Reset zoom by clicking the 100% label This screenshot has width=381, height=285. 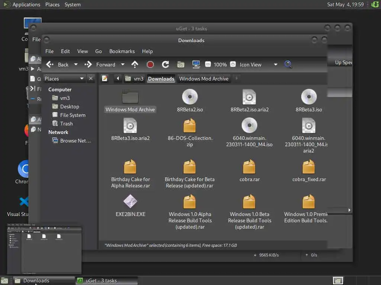(220, 65)
